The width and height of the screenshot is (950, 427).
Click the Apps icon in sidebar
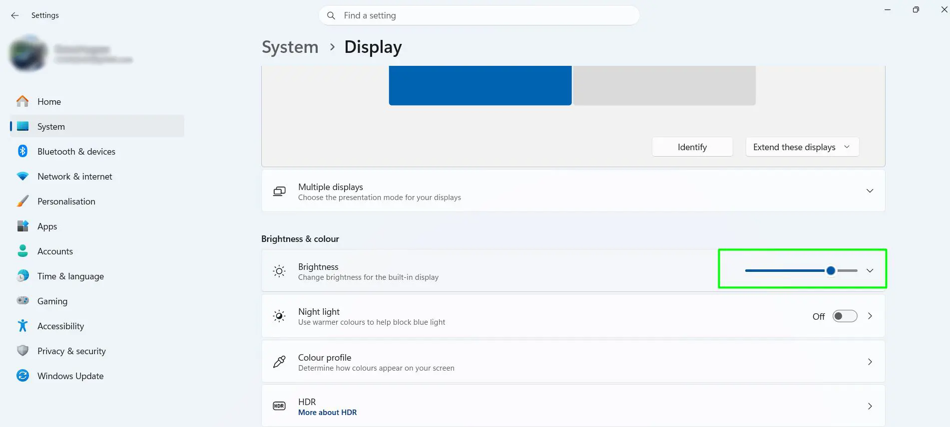click(22, 226)
